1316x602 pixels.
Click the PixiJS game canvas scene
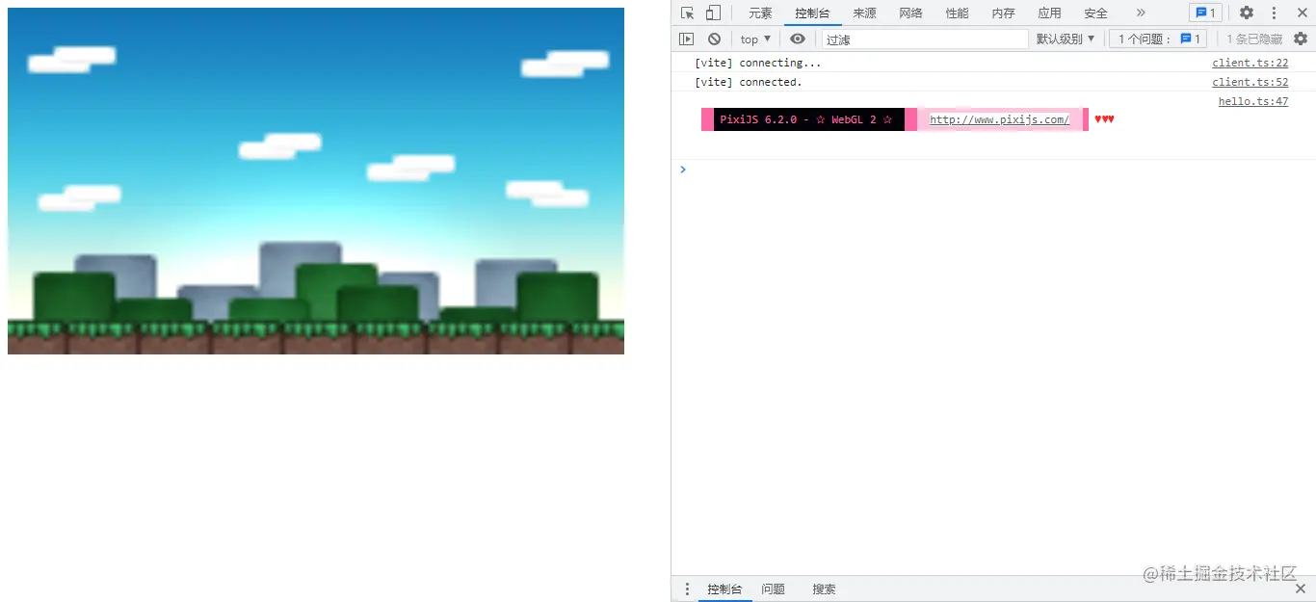click(x=316, y=181)
